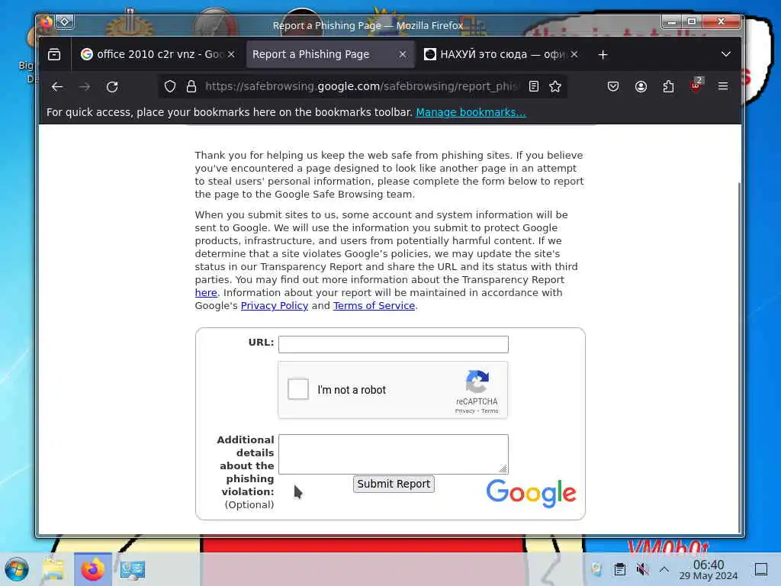Viewport: 781px width, 586px height.
Task: Show site security padlock information
Action: (191, 87)
